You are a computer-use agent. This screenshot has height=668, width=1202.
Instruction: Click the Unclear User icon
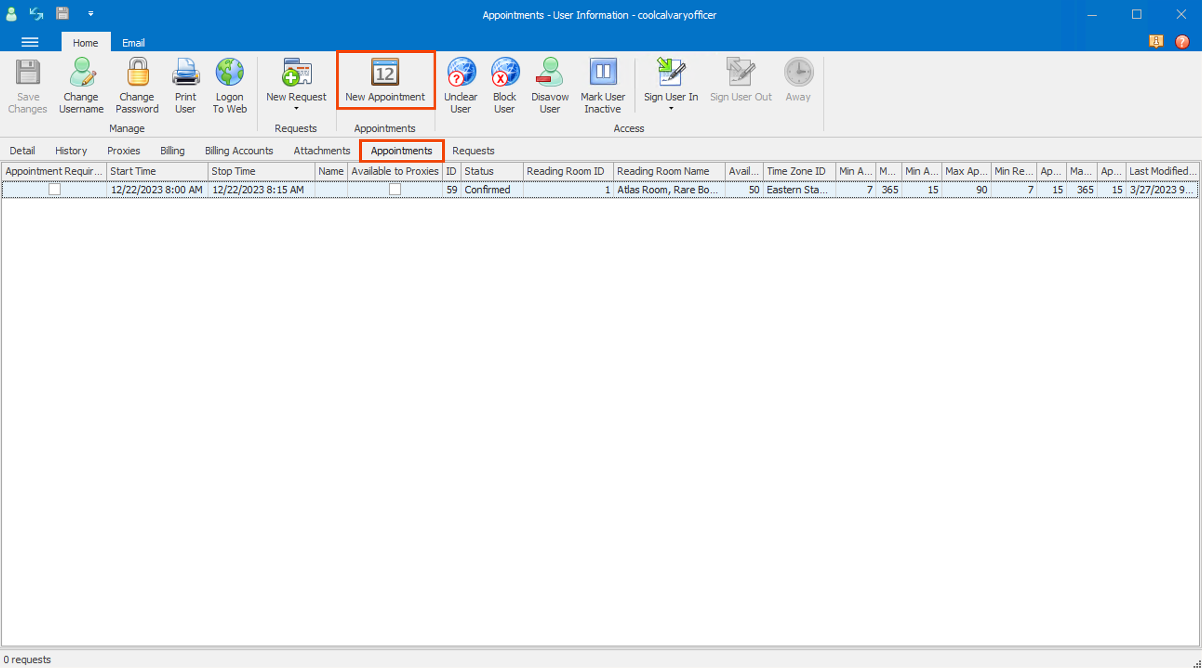click(461, 72)
